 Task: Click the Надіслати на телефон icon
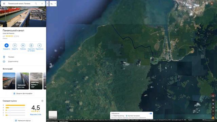[x=31, y=45]
